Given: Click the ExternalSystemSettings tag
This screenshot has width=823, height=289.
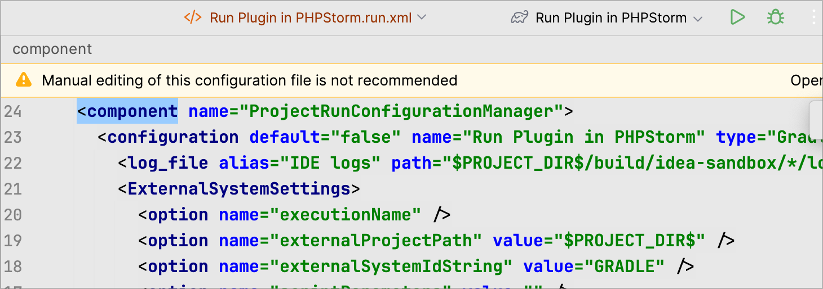Looking at the screenshot, I should pos(239,189).
